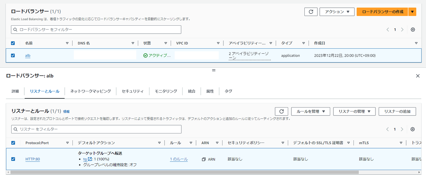The width and height of the screenshot is (426, 175).
Task: Toggle select-all load balancers checkbox
Action: point(13,43)
